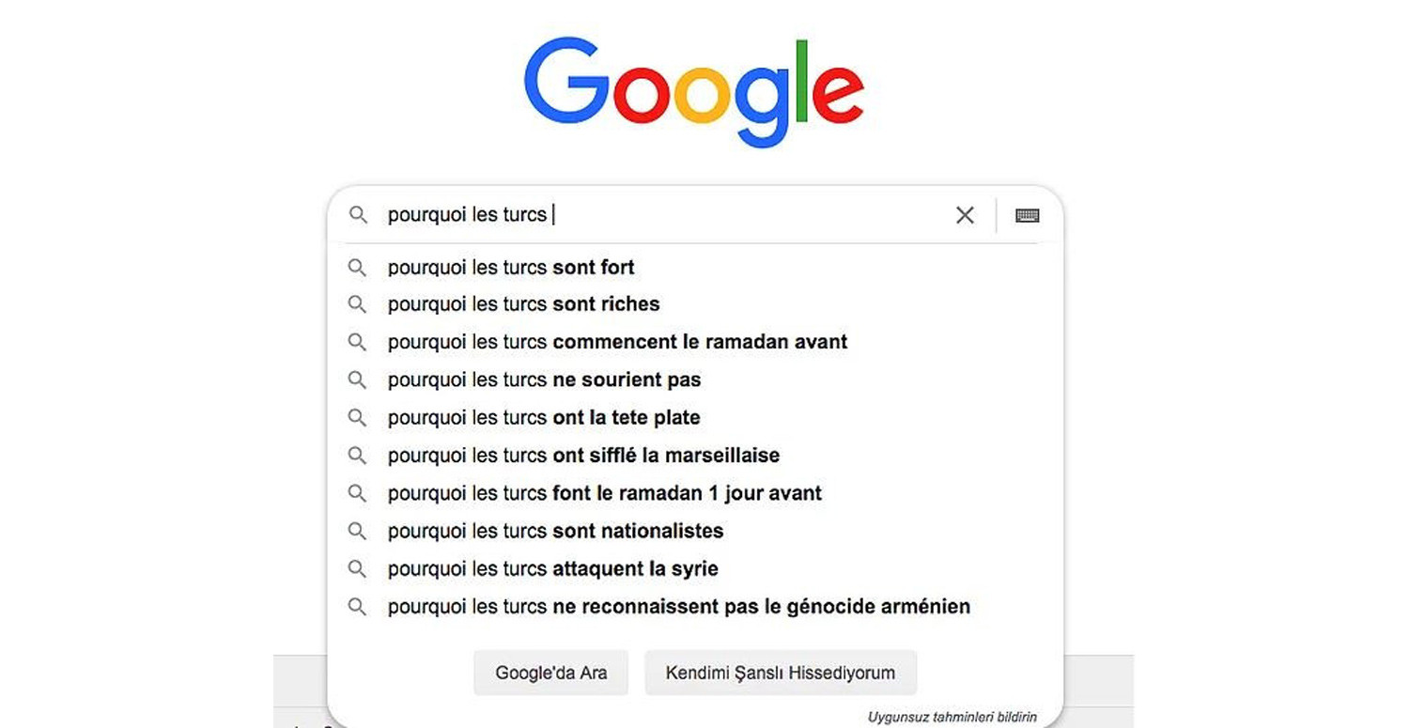
Task: Click the search icon beside 'sont fort' suggestion
Action: click(358, 267)
